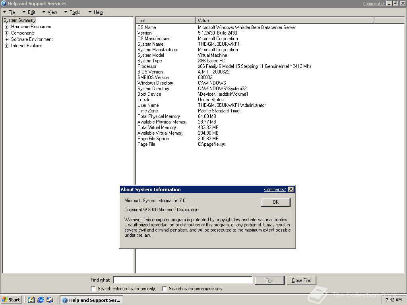Open the File menu
This screenshot has width=407, height=305.
[x=9, y=12]
